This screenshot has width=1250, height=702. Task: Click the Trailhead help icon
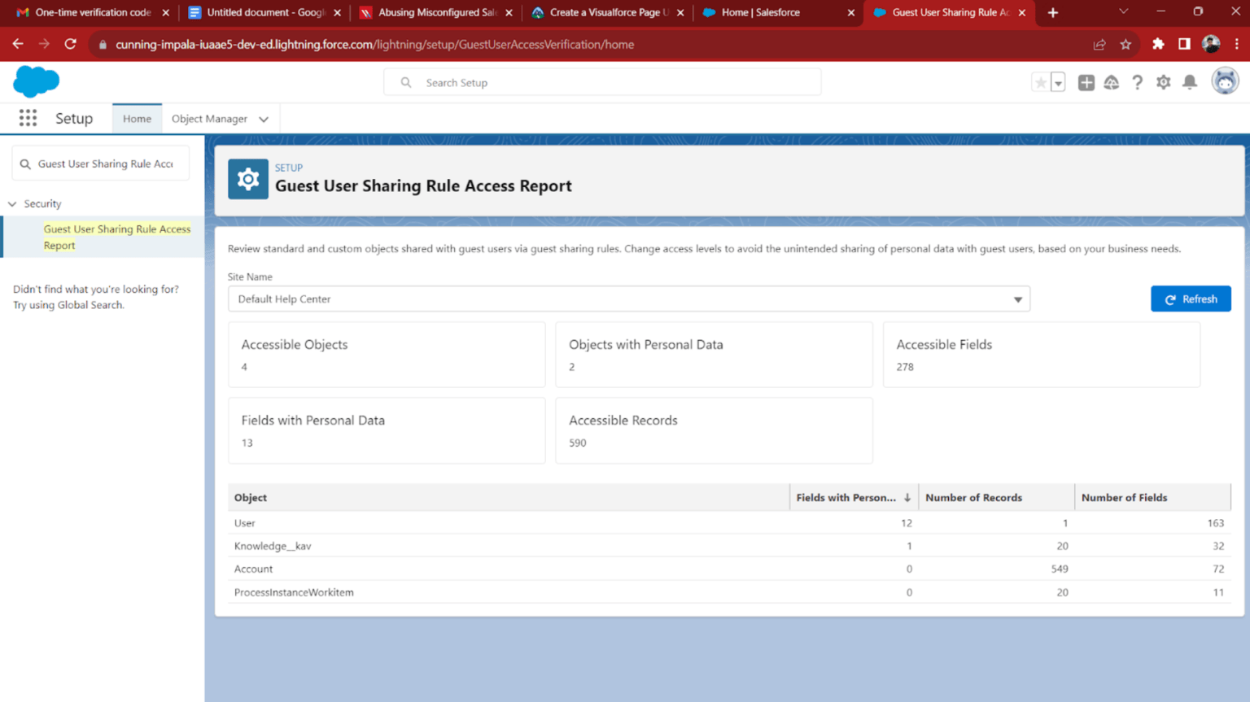pyautogui.click(x=1112, y=82)
